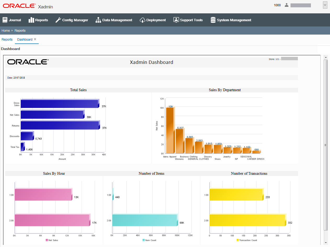Viewport: 330px width, 247px height.
Task: Navigate to Home via the breadcrumb
Action: click(x=5, y=30)
